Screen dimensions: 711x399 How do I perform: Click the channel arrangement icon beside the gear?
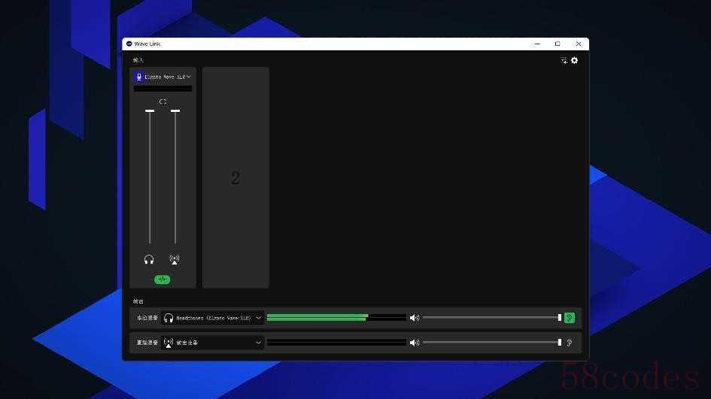pyautogui.click(x=564, y=60)
